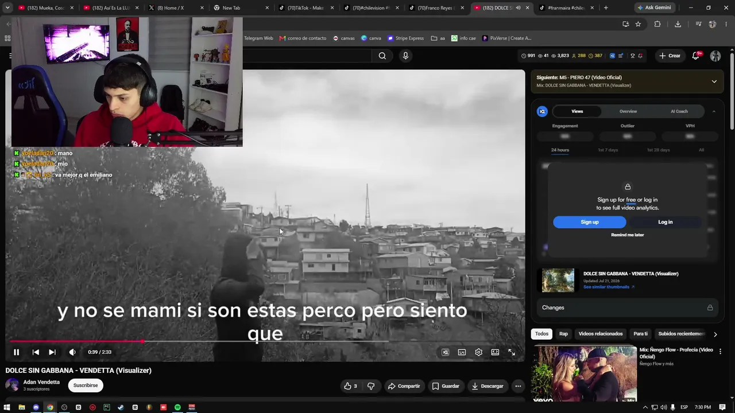Search by voice with microphone icon
Image resolution: width=735 pixels, height=413 pixels.
(x=405, y=56)
